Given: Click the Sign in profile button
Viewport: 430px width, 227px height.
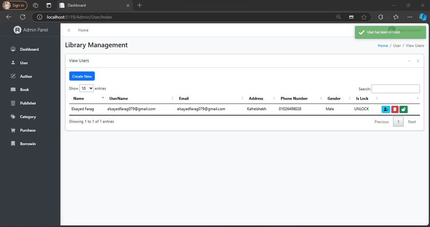Looking at the screenshot, I should pyautogui.click(x=15, y=5).
